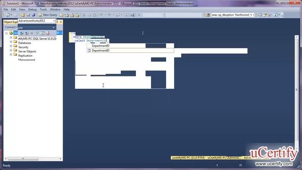Open the Help menu

coord(67,9)
